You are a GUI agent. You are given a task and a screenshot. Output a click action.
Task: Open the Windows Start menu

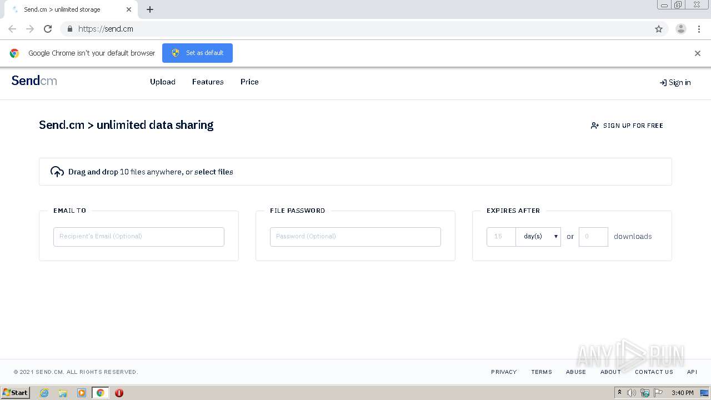15,393
